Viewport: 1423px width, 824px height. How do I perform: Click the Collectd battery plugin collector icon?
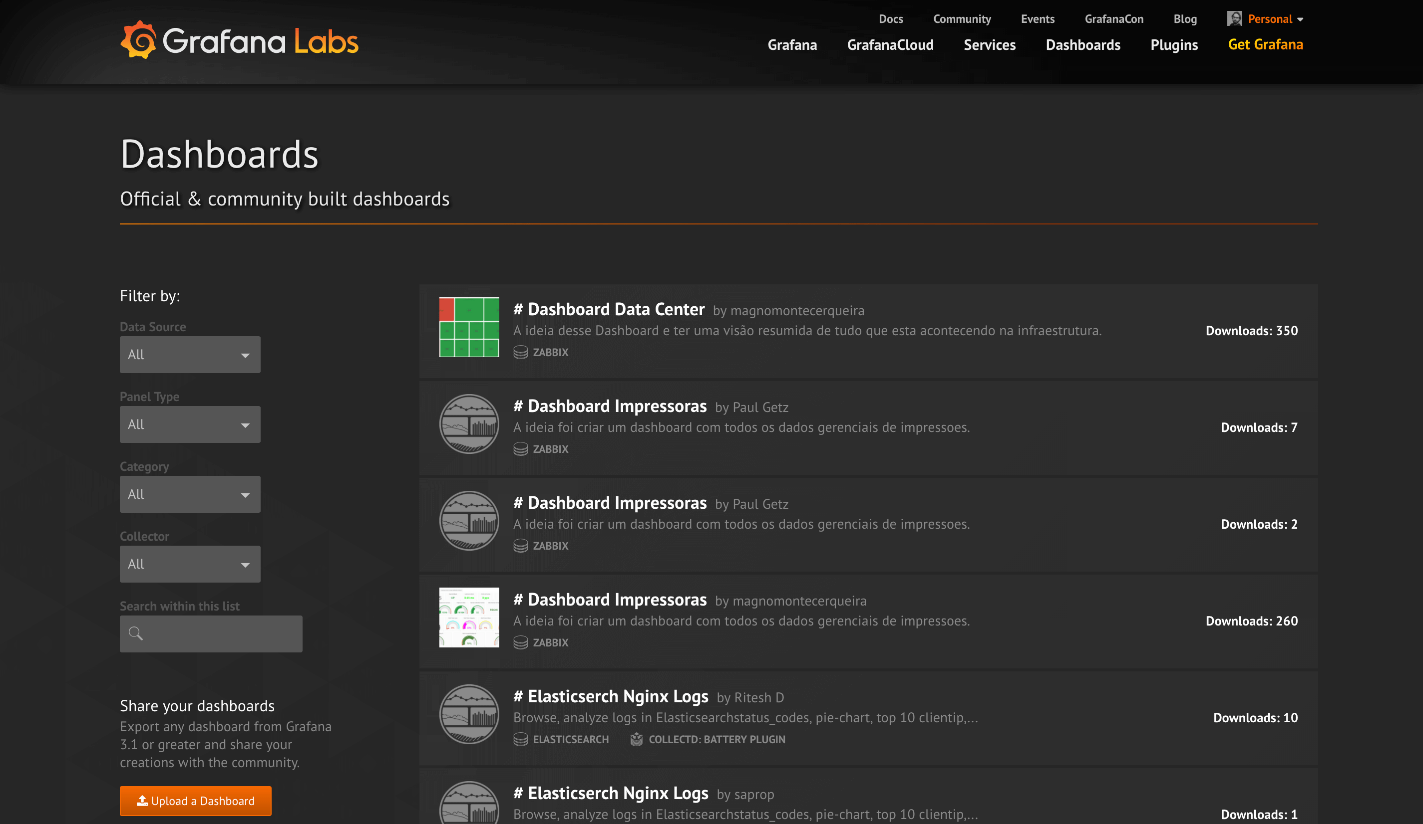click(x=637, y=739)
